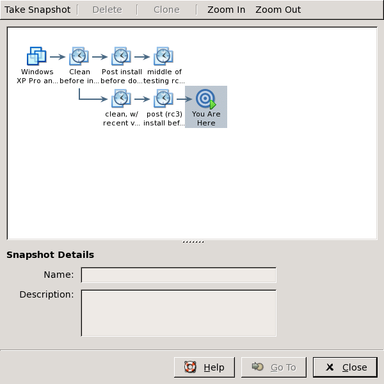Choose the 'clean, w/ recent v...' snapshot icon
The height and width of the screenshot is (384, 384).
(x=122, y=99)
